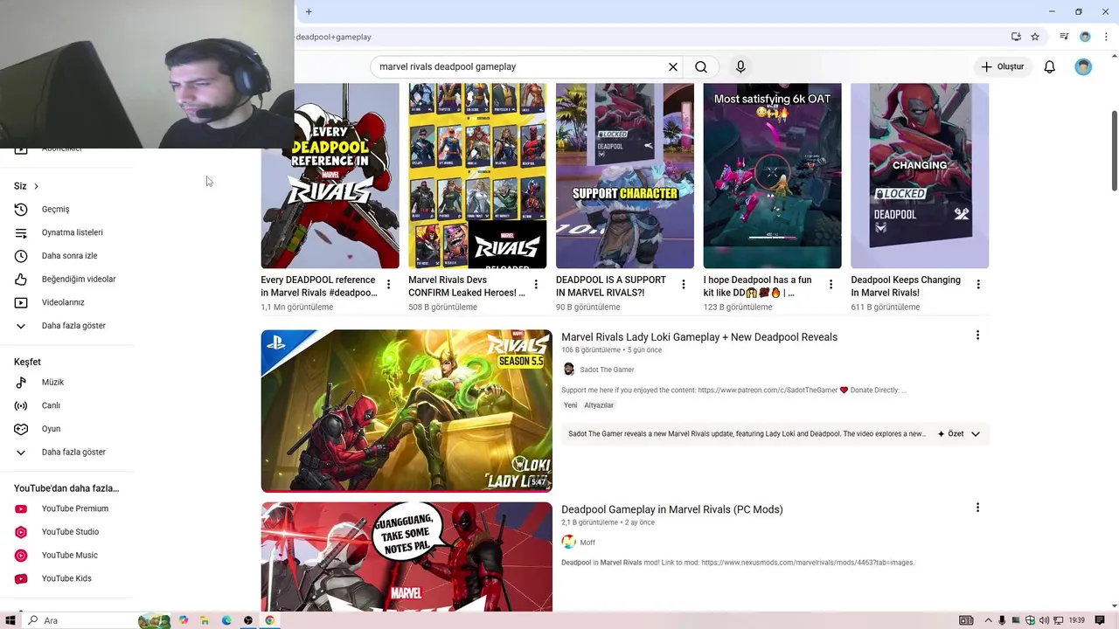Viewport: 1119px width, 629px height.
Task: Open options menu for Deadpool Gameplay PC Mods video
Action: tap(977, 508)
